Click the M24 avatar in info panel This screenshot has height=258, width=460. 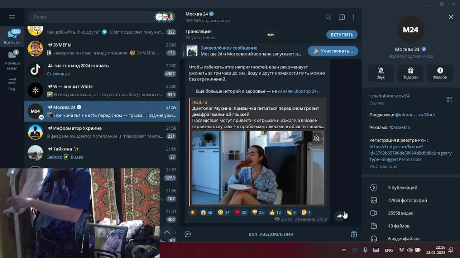411,30
